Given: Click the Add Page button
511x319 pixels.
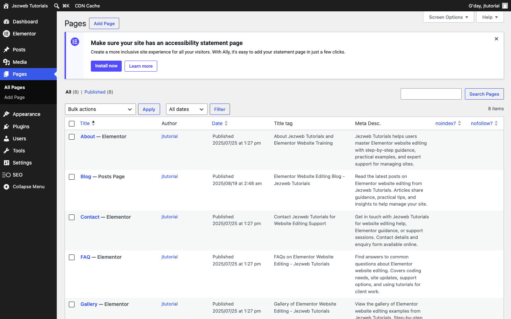Looking at the screenshot, I should click(x=104, y=23).
